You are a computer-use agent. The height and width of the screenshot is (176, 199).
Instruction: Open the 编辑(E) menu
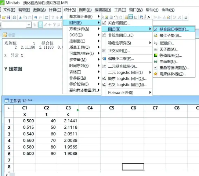pyautogui.click(x=24, y=10)
